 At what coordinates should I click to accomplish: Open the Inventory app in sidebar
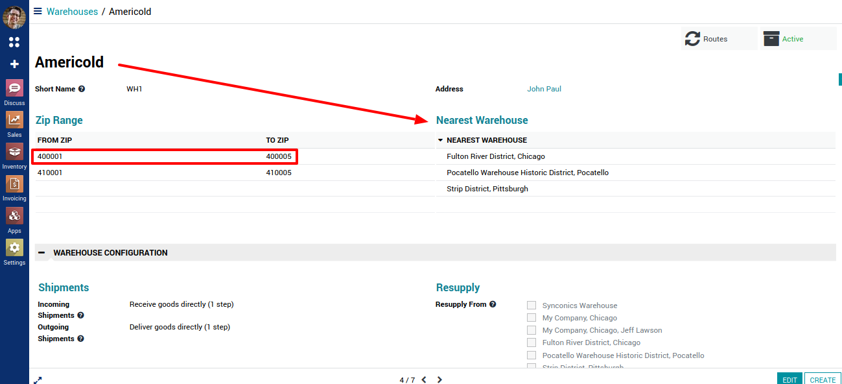(x=14, y=152)
